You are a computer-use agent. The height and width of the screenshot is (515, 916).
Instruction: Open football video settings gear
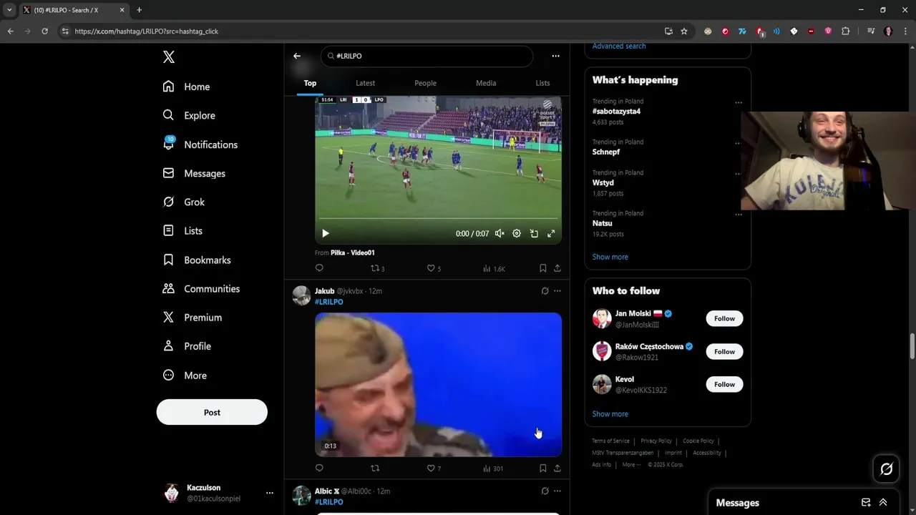click(x=517, y=233)
